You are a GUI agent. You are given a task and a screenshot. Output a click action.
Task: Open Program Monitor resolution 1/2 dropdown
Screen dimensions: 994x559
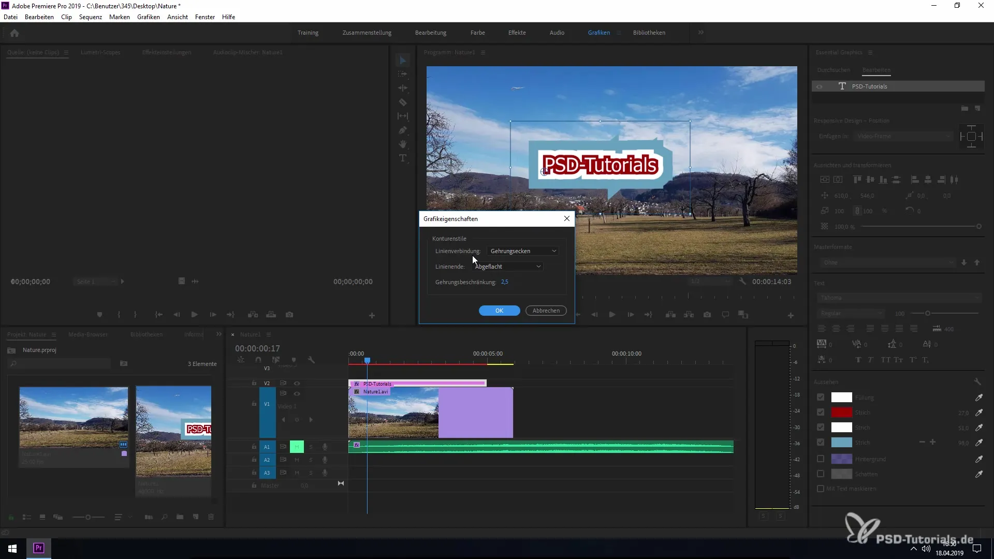point(710,282)
